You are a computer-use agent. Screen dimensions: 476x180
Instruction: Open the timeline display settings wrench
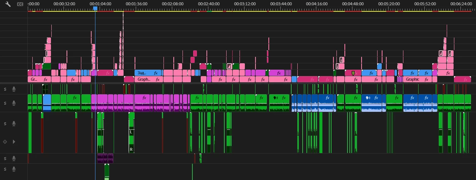tap(8, 4)
